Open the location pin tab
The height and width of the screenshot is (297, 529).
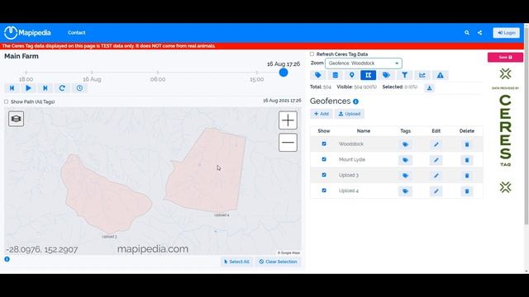(x=351, y=75)
